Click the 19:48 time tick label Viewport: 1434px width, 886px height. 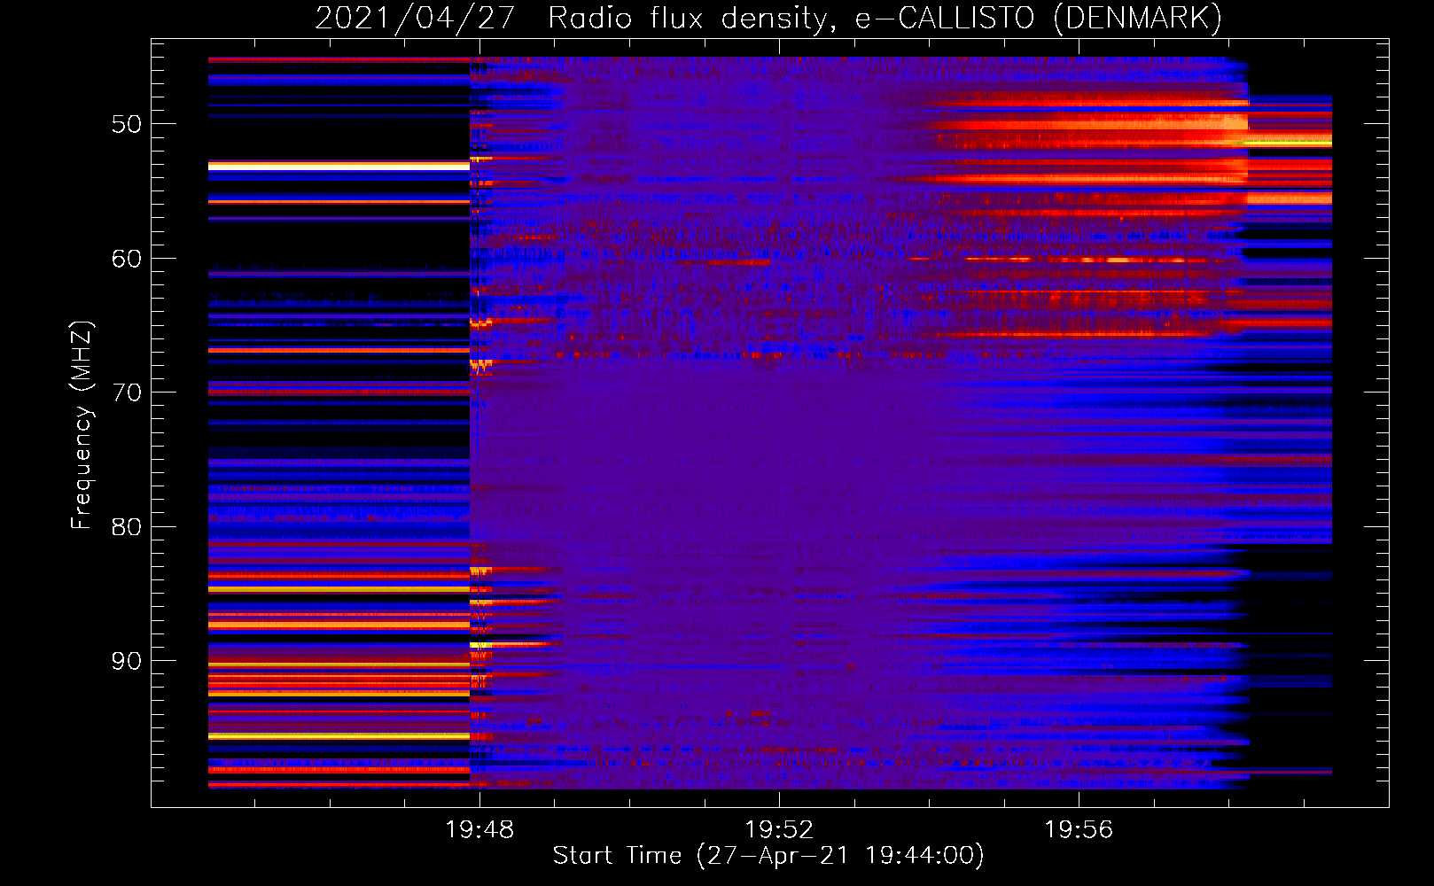click(x=479, y=830)
